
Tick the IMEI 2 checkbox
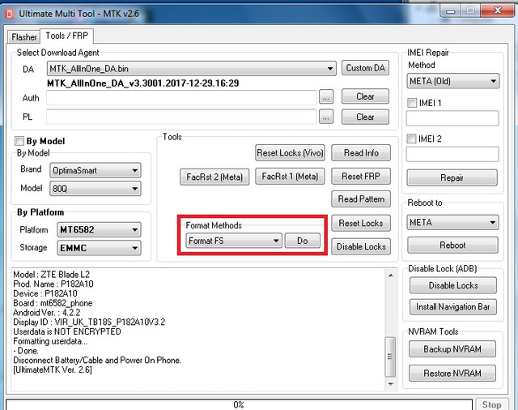pos(411,139)
